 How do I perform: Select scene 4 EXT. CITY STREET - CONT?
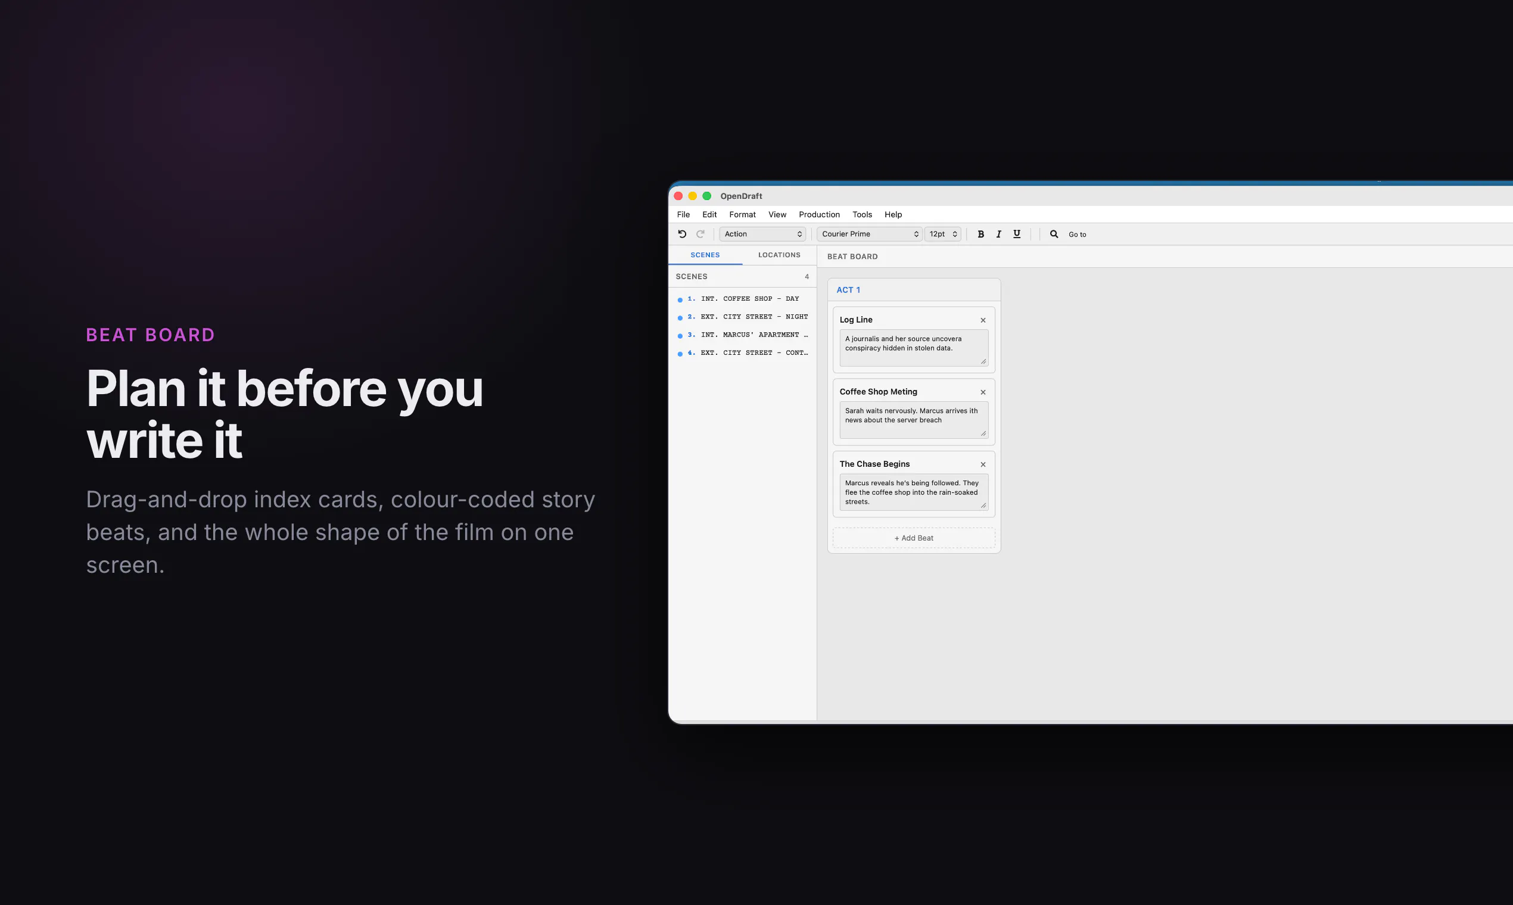[742, 353]
